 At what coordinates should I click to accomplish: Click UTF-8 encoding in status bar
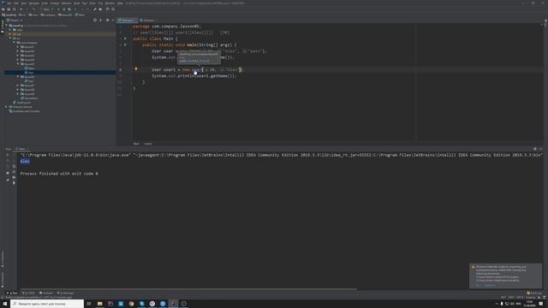click(x=520, y=297)
